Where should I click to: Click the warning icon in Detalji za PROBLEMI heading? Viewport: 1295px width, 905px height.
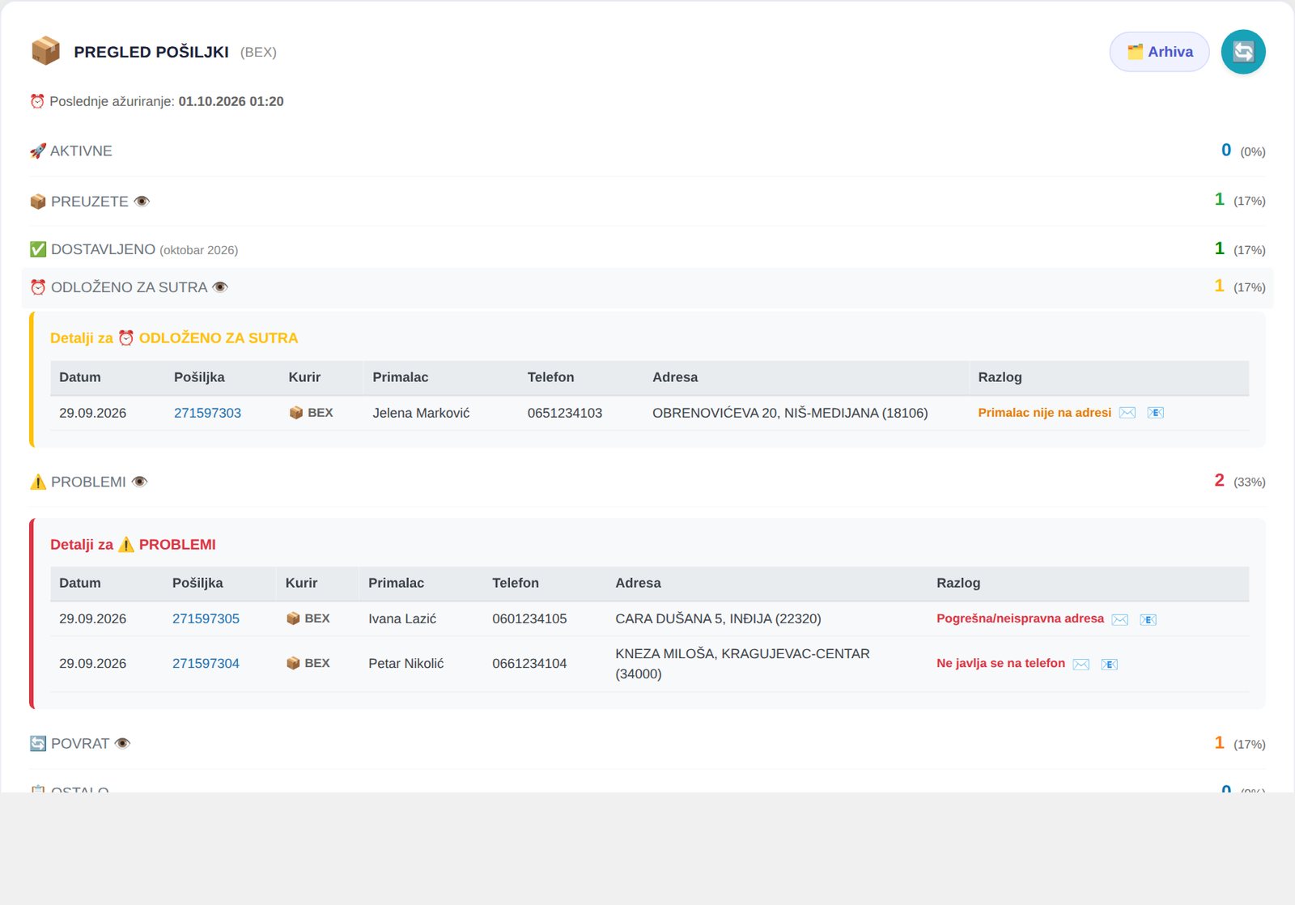click(126, 544)
